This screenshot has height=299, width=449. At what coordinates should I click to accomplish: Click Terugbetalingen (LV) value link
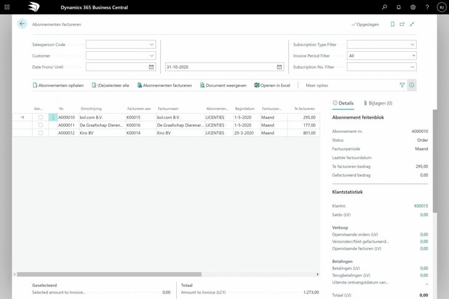point(424,275)
